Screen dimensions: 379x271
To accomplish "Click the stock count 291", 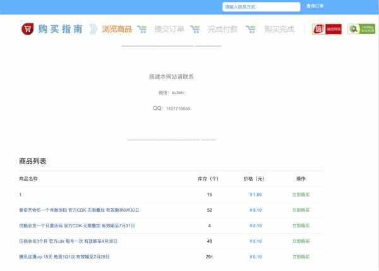I will 209,256.
